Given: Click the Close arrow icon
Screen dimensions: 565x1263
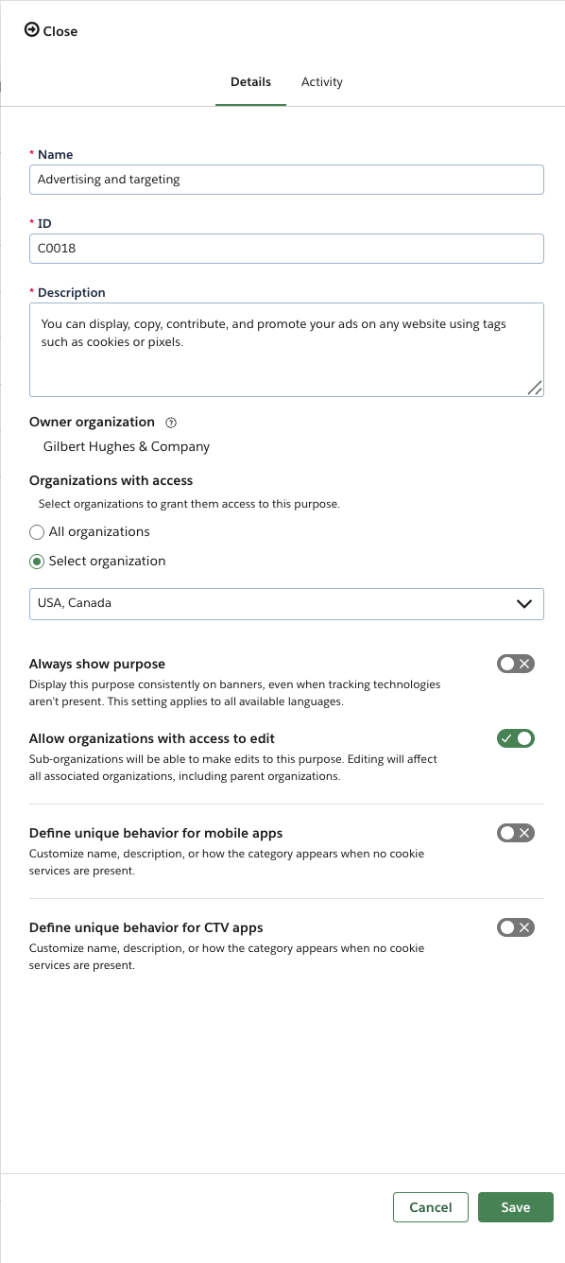Looking at the screenshot, I should click(x=32, y=30).
